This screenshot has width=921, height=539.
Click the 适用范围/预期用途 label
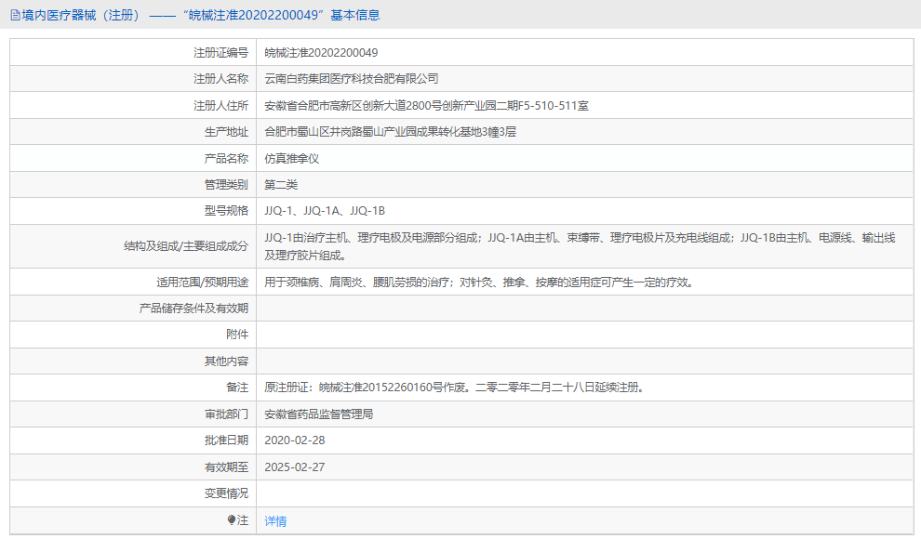pyautogui.click(x=202, y=283)
